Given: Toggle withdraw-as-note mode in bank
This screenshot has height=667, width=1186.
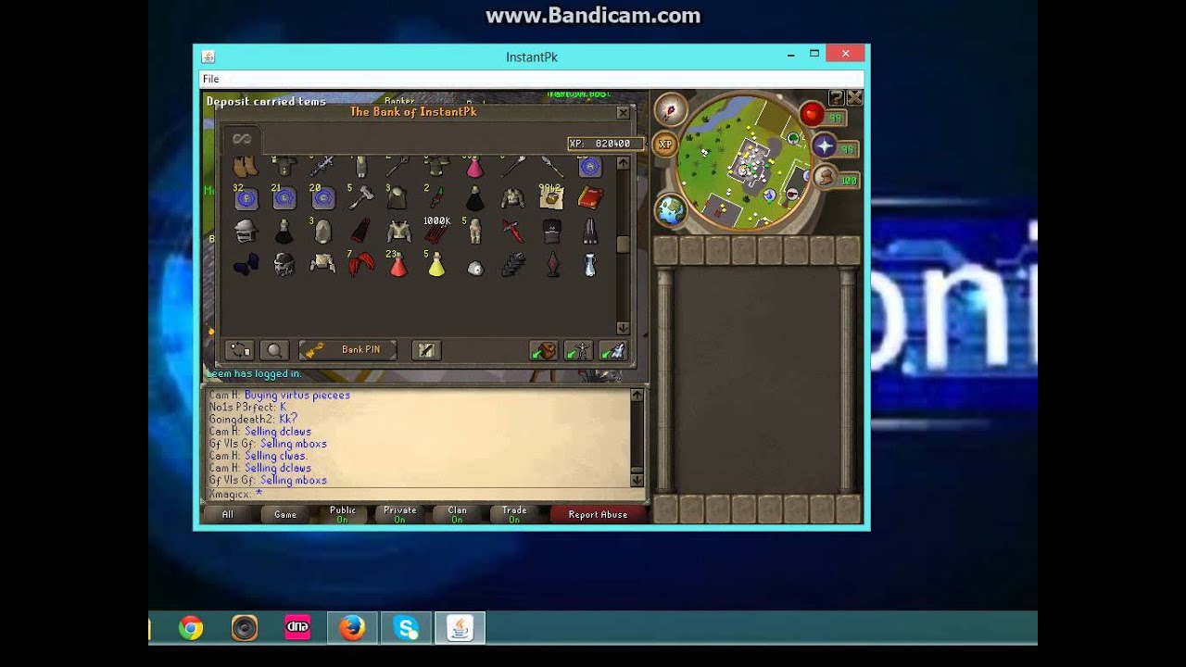Looking at the screenshot, I should pos(426,350).
